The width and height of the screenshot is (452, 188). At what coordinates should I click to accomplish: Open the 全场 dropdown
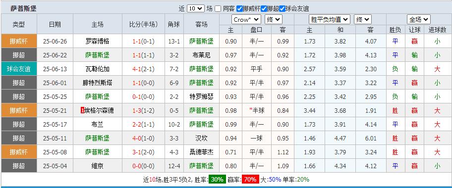coord(419,20)
